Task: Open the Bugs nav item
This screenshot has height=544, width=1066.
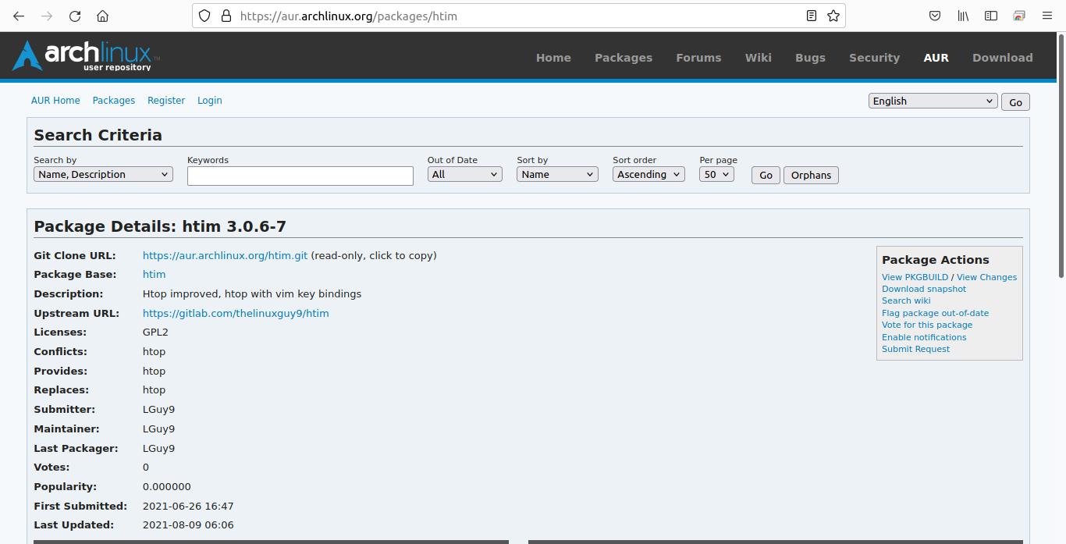Action: [810, 58]
